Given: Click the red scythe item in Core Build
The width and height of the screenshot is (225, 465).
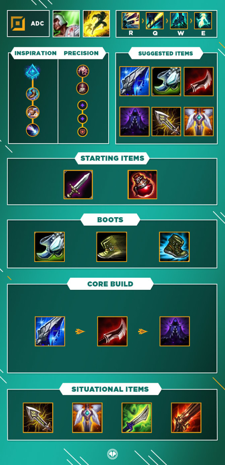Looking at the screenshot, I should click(x=112, y=331).
